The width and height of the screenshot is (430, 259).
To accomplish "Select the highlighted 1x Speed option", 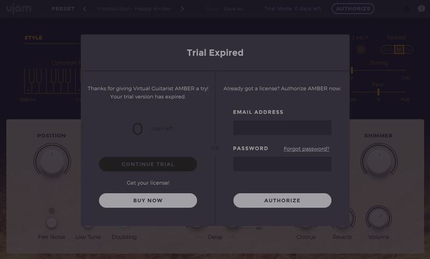I will 398,49.
